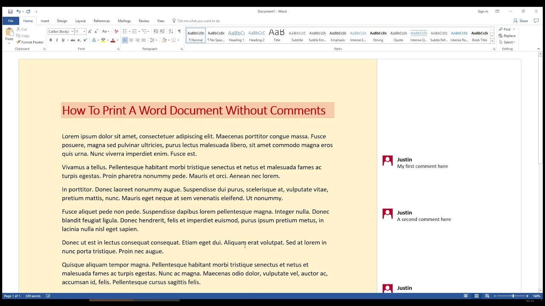The height and width of the screenshot is (306, 545).
Task: Open the Calibri (Body) font name dropdown
Action: (72, 31)
